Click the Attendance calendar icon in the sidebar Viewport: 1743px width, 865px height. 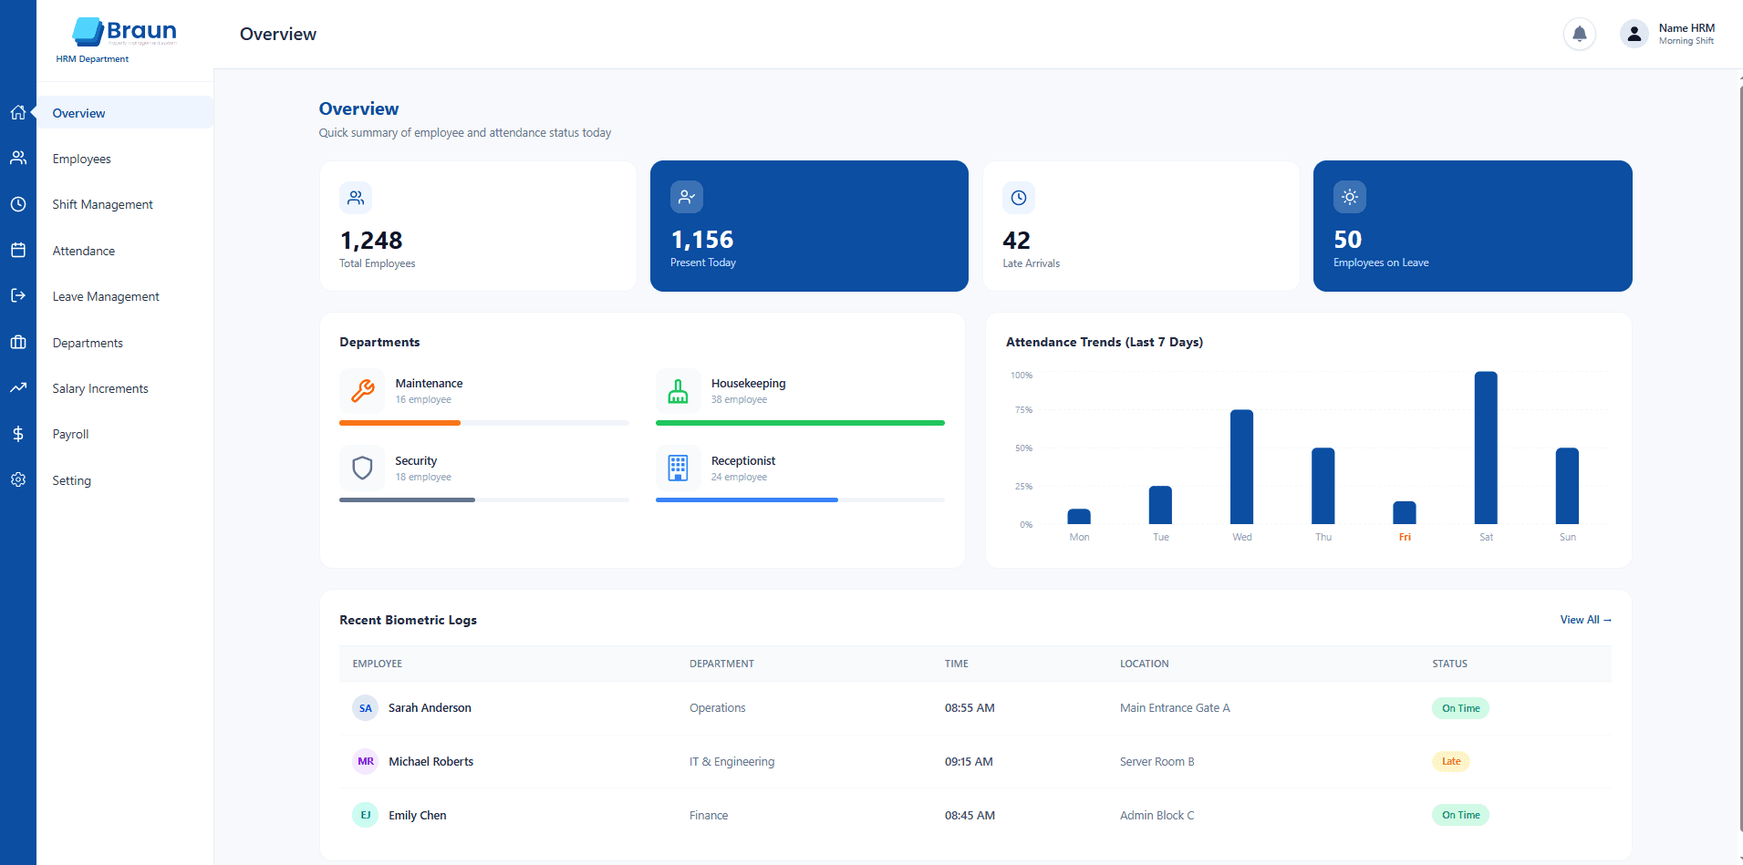[18, 251]
